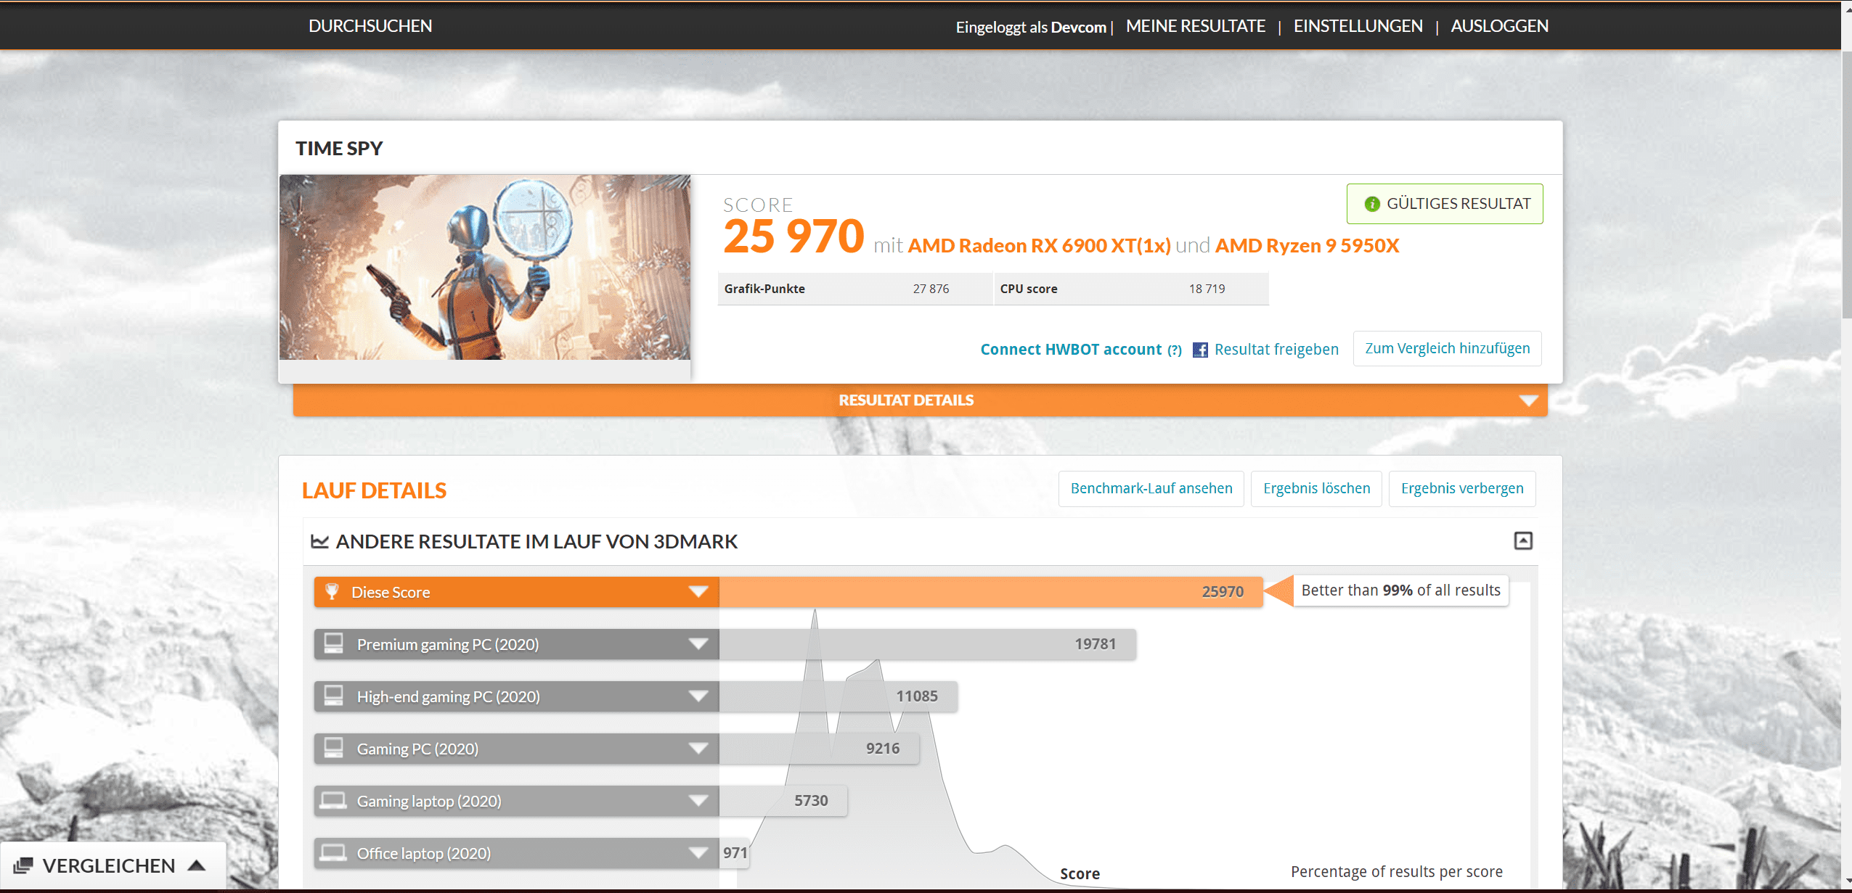Click the Gaming laptop (2020) label
Image resolution: width=1852 pixels, height=893 pixels.
[x=429, y=802]
